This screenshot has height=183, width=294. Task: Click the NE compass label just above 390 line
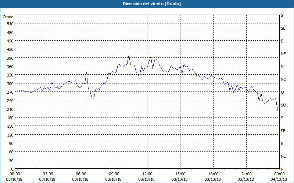click(x=283, y=54)
